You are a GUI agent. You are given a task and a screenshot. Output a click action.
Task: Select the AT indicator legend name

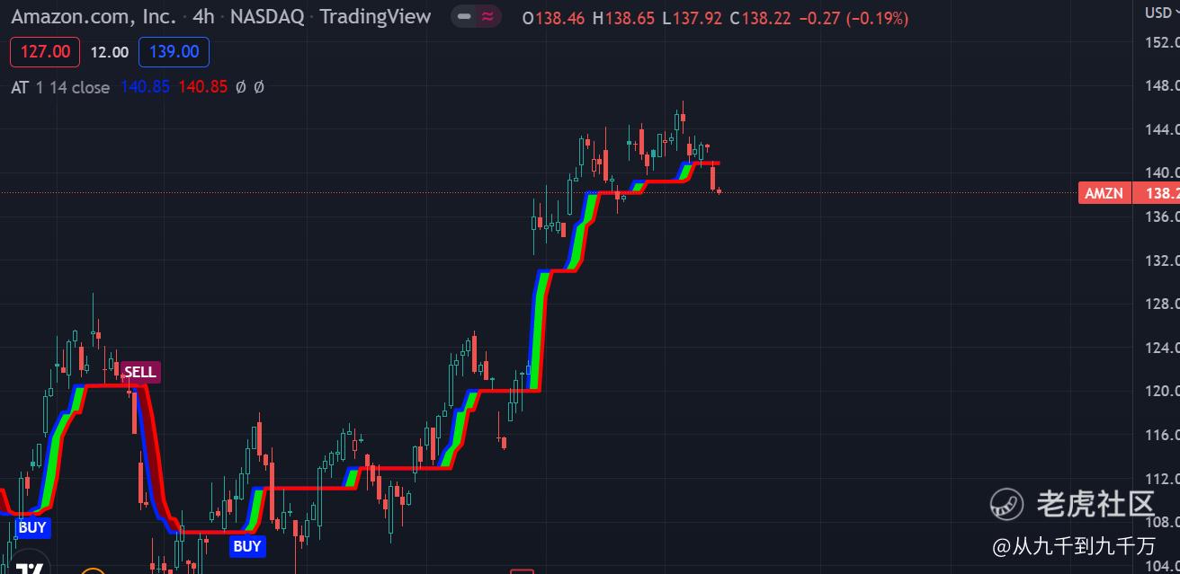(20, 87)
